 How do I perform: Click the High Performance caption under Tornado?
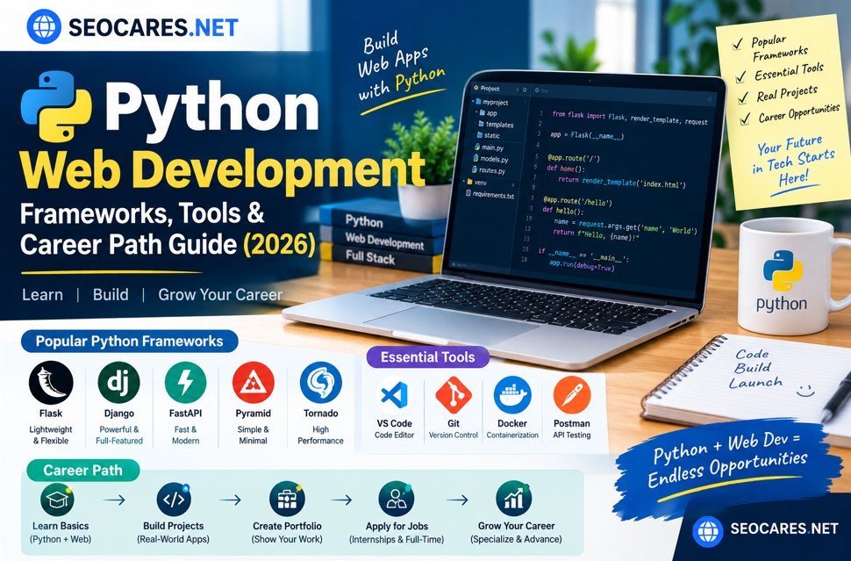pos(321,435)
